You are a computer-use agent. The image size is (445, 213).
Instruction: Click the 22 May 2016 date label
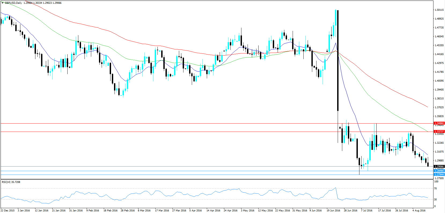coord(282,211)
